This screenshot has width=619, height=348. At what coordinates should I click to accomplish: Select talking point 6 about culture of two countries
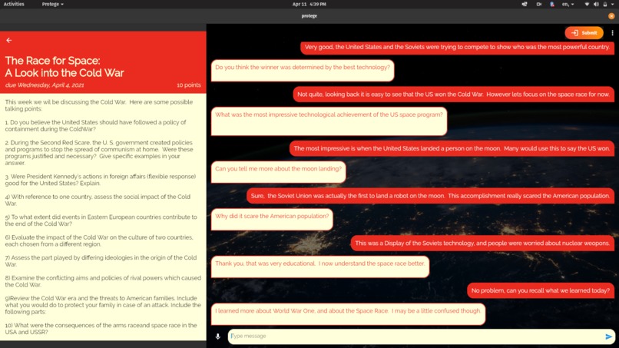(99, 240)
